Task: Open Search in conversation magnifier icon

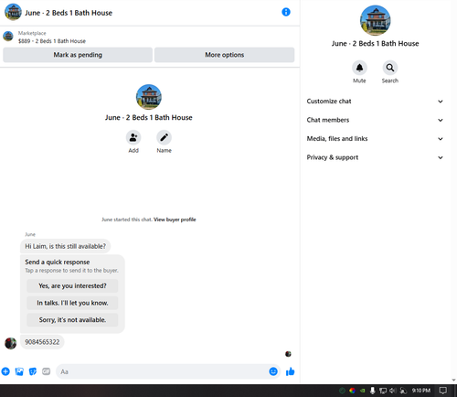Action: click(390, 68)
